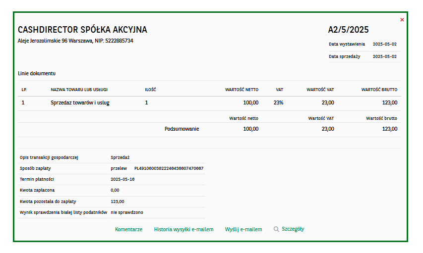423x253 pixels.
Task: Select invoice number A2/5/2025
Action: pyautogui.click(x=348, y=30)
